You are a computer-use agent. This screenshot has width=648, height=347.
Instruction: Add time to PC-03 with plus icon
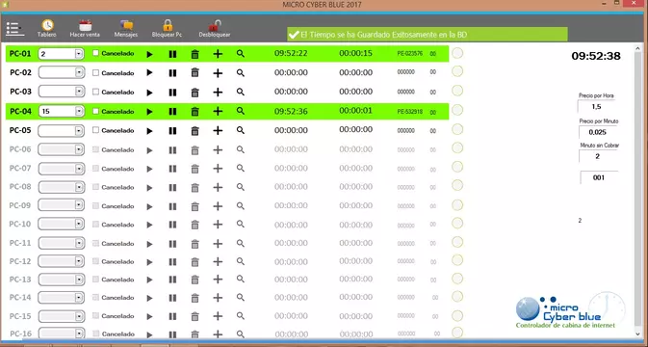coord(218,92)
